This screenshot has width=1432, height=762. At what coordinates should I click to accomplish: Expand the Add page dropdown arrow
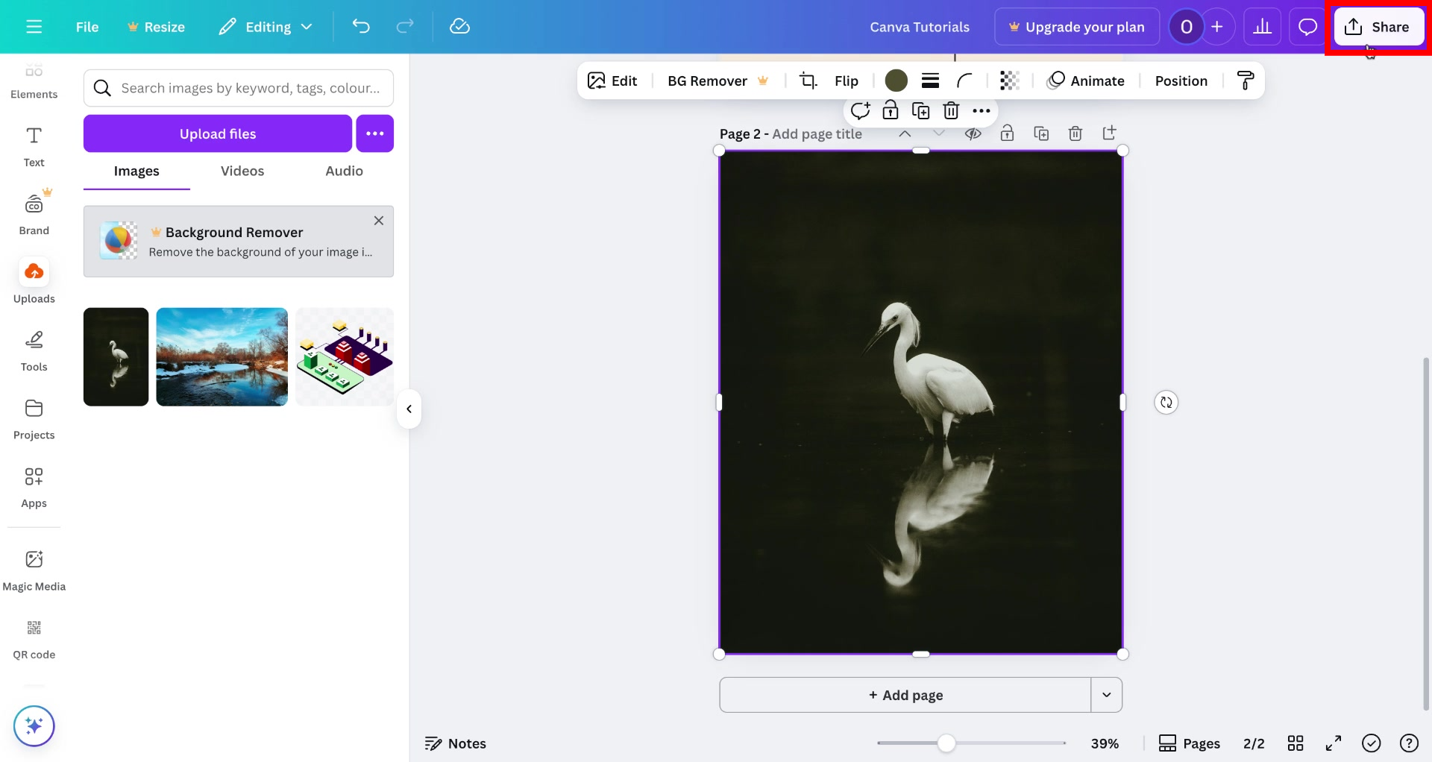[x=1107, y=694]
